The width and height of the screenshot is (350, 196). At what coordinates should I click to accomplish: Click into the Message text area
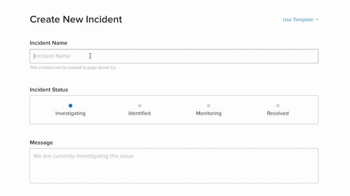[174, 166]
